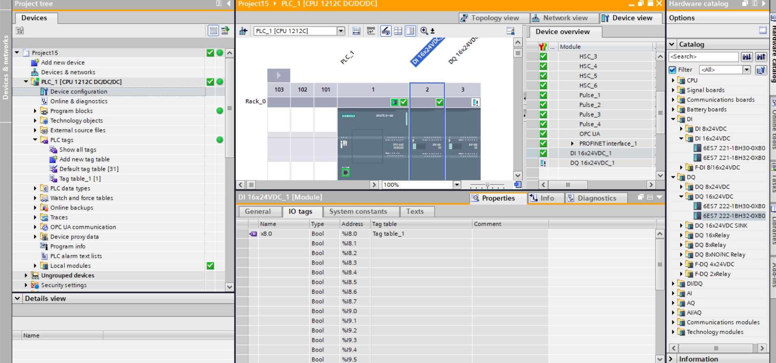The height and width of the screenshot is (363, 776).
Task: Click the PLC alarm text lists icon
Action: coord(44,256)
